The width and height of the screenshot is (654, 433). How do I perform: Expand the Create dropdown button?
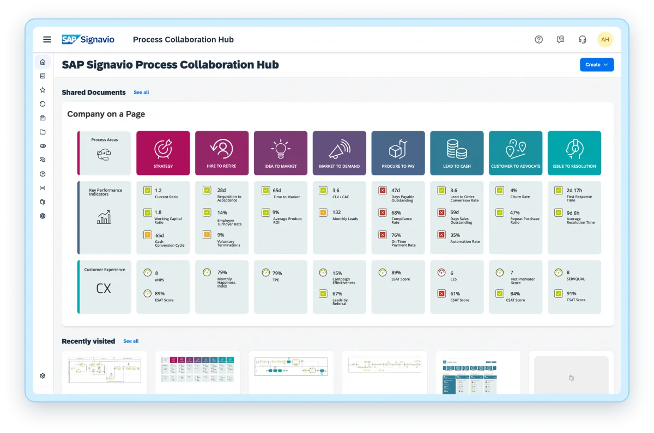coord(597,64)
